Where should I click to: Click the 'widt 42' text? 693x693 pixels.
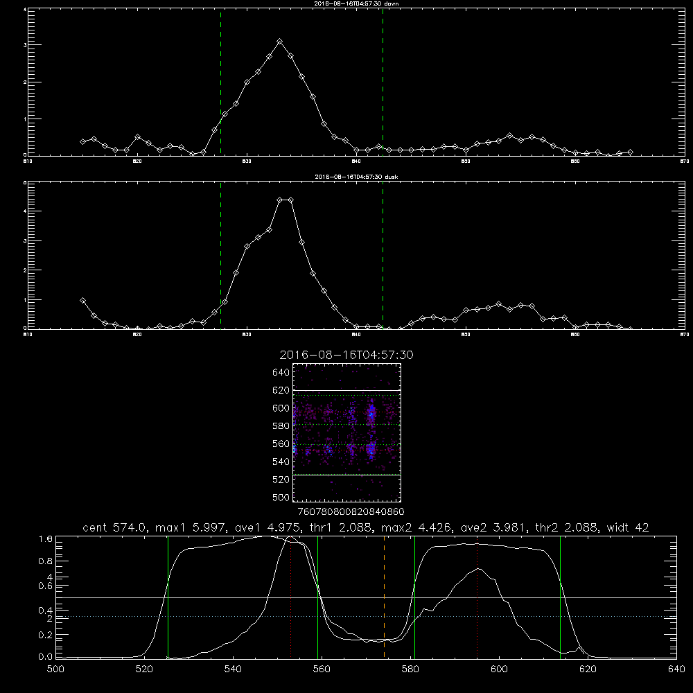pos(628,527)
